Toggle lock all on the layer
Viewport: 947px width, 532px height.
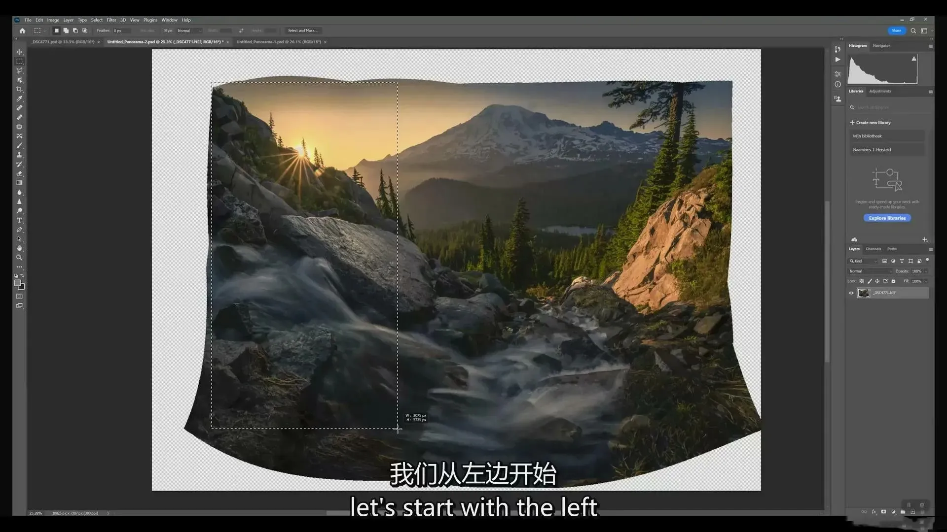coord(893,281)
